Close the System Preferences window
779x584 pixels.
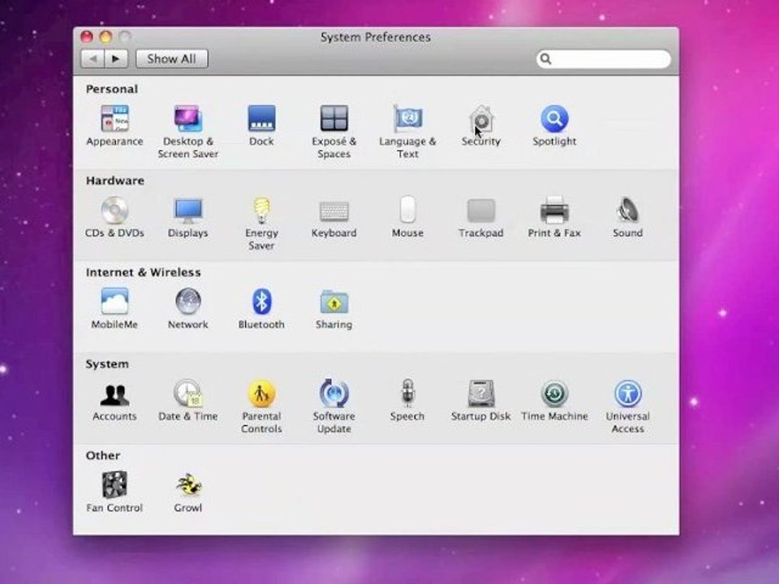(x=87, y=36)
